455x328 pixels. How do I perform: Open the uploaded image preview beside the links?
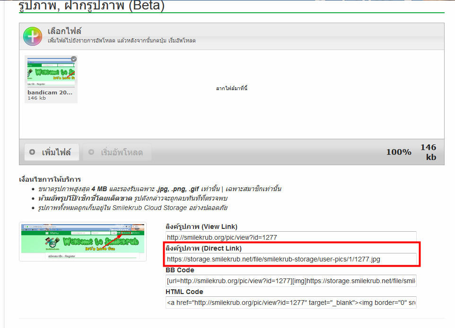click(83, 242)
